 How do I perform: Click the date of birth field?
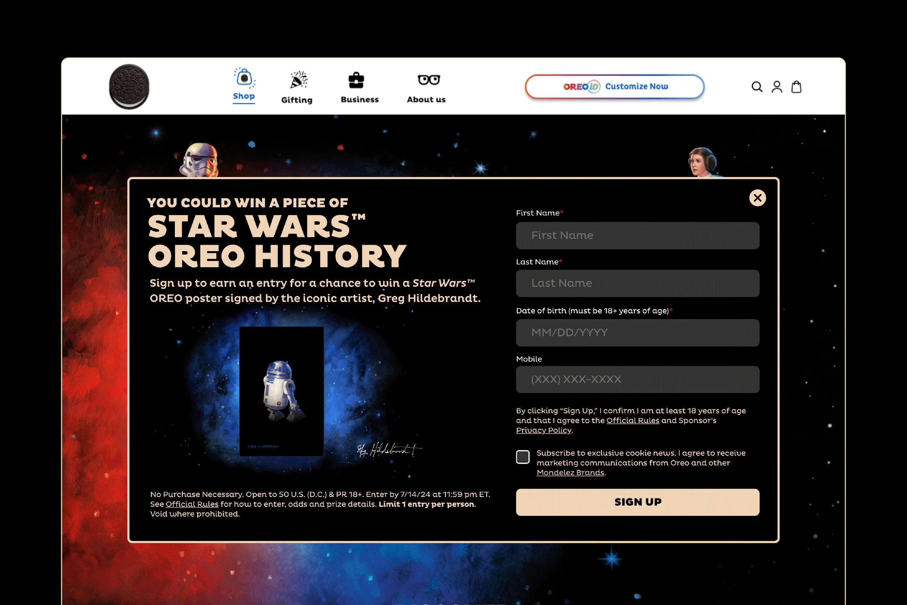click(x=637, y=333)
